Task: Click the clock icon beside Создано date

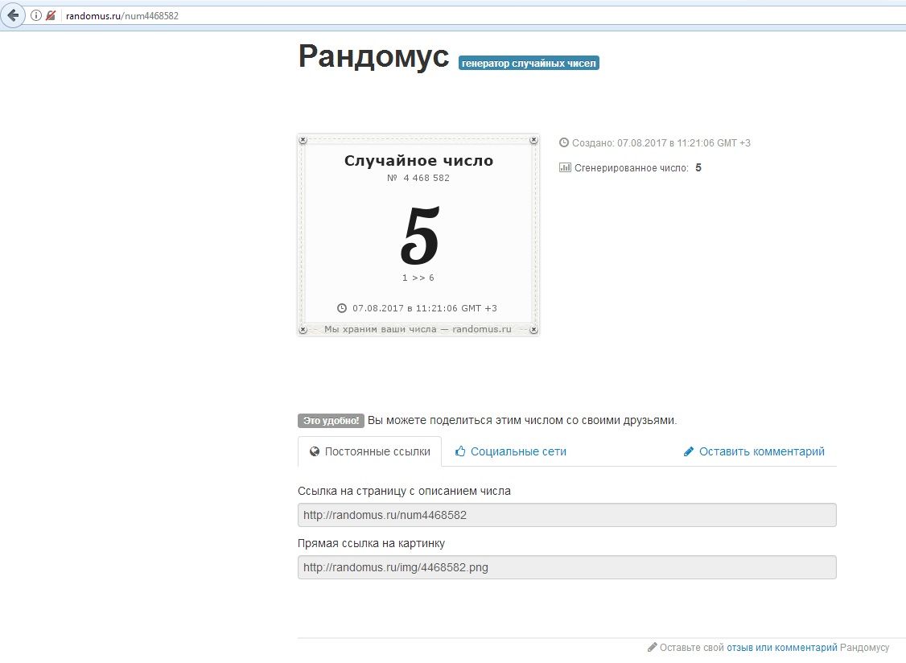Action: (x=564, y=142)
